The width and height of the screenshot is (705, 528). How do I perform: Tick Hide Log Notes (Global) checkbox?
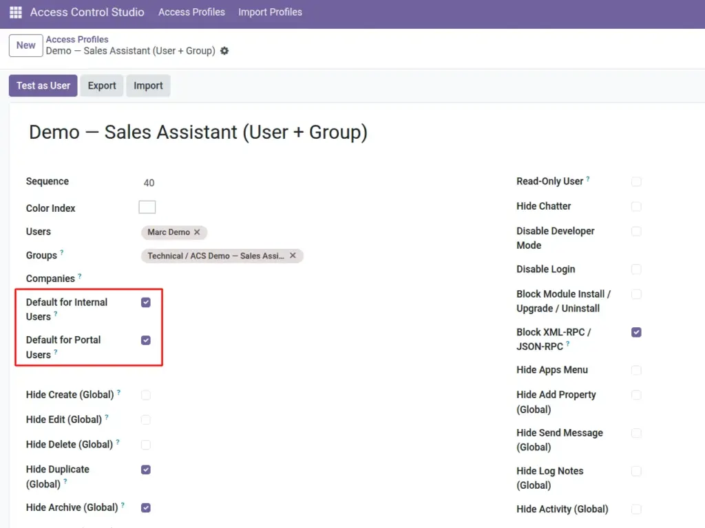(x=636, y=471)
